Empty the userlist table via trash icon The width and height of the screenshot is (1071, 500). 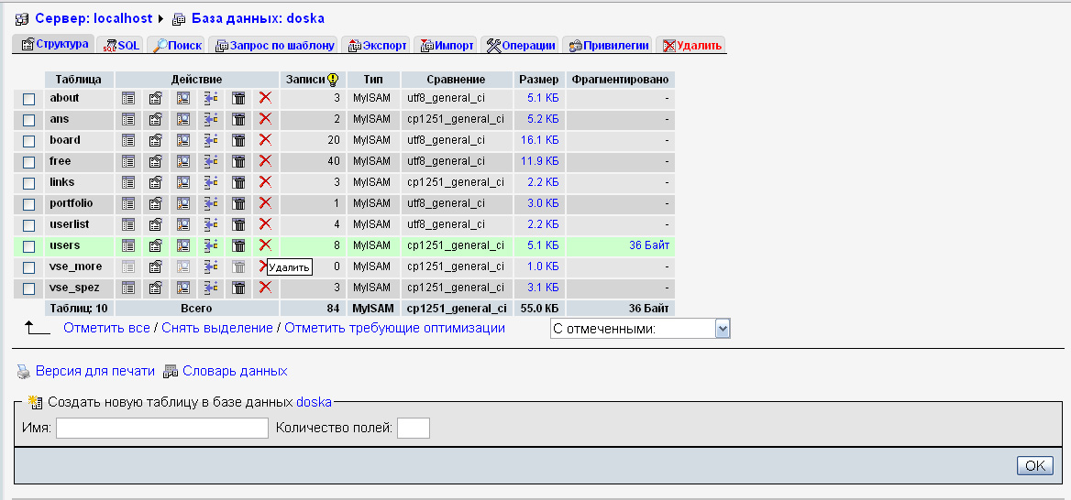pyautogui.click(x=238, y=224)
